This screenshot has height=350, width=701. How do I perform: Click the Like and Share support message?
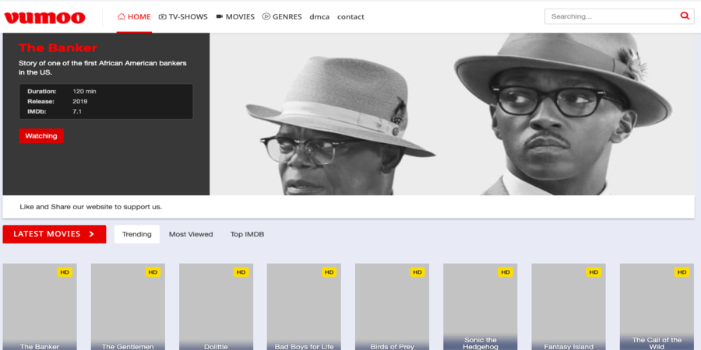click(91, 207)
